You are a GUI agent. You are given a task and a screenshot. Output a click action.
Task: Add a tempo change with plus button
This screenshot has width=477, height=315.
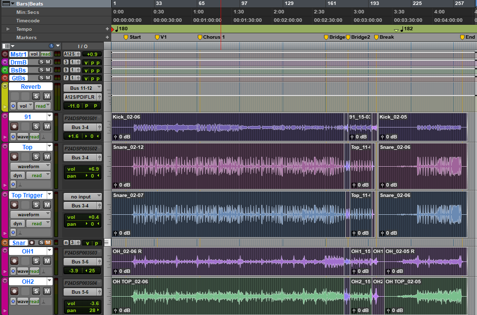[107, 29]
